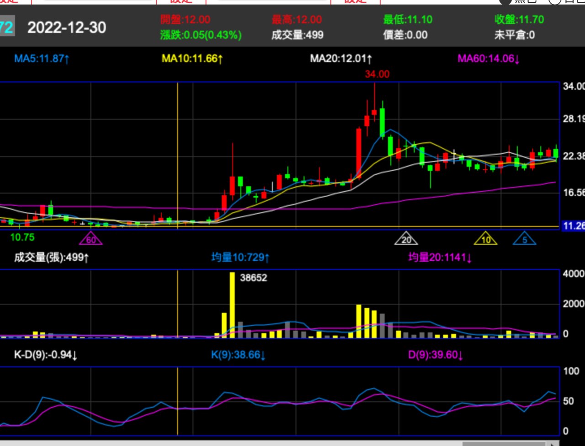Screen dimensions: 585x446
Task: Select the MA20:12.01 indicator label
Action: [x=341, y=59]
